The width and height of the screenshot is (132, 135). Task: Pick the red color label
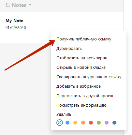(x=91, y=123)
